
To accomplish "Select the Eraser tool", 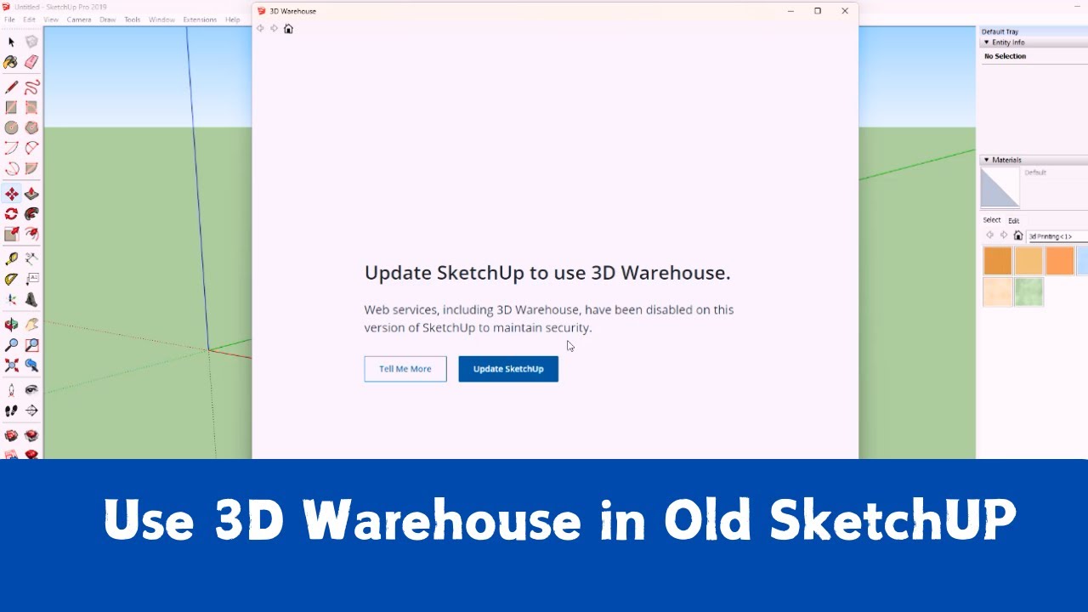I will pyautogui.click(x=31, y=62).
